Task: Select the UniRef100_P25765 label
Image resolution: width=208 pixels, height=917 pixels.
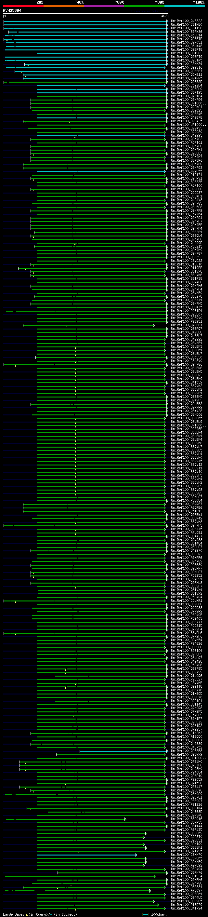Action: point(186,429)
